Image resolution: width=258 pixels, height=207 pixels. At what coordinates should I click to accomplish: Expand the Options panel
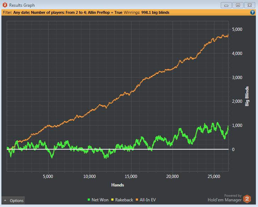click(x=14, y=201)
